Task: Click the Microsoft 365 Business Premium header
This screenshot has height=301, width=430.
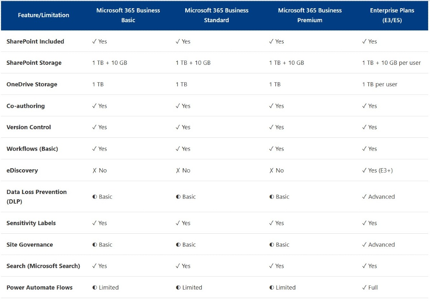Action: pyautogui.click(x=310, y=15)
